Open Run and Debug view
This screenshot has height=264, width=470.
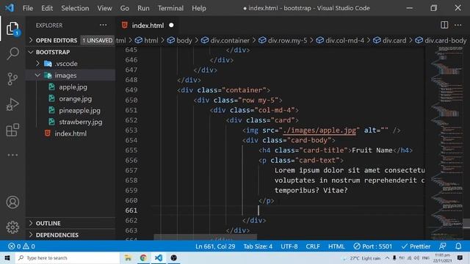click(x=12, y=104)
